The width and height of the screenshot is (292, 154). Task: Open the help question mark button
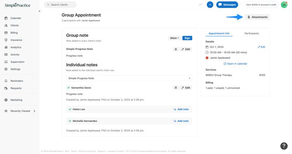click(284, 146)
